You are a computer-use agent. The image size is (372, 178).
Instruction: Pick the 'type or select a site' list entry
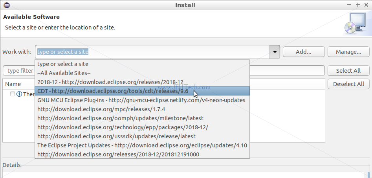click(x=142, y=64)
